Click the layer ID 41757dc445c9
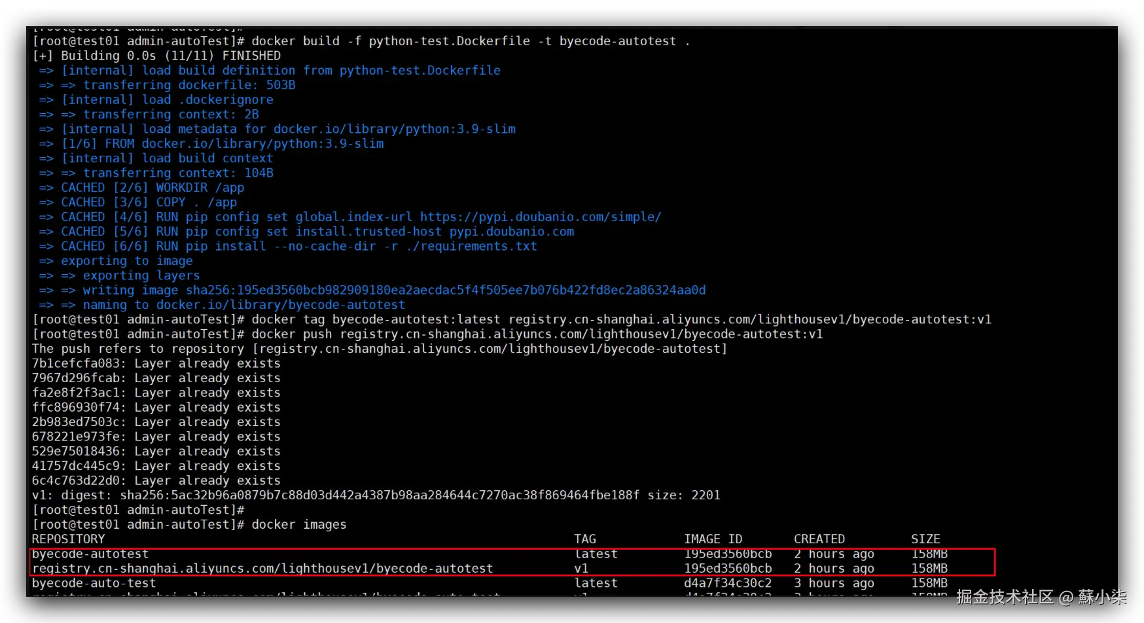This screenshot has height=623, width=1144. point(76,466)
